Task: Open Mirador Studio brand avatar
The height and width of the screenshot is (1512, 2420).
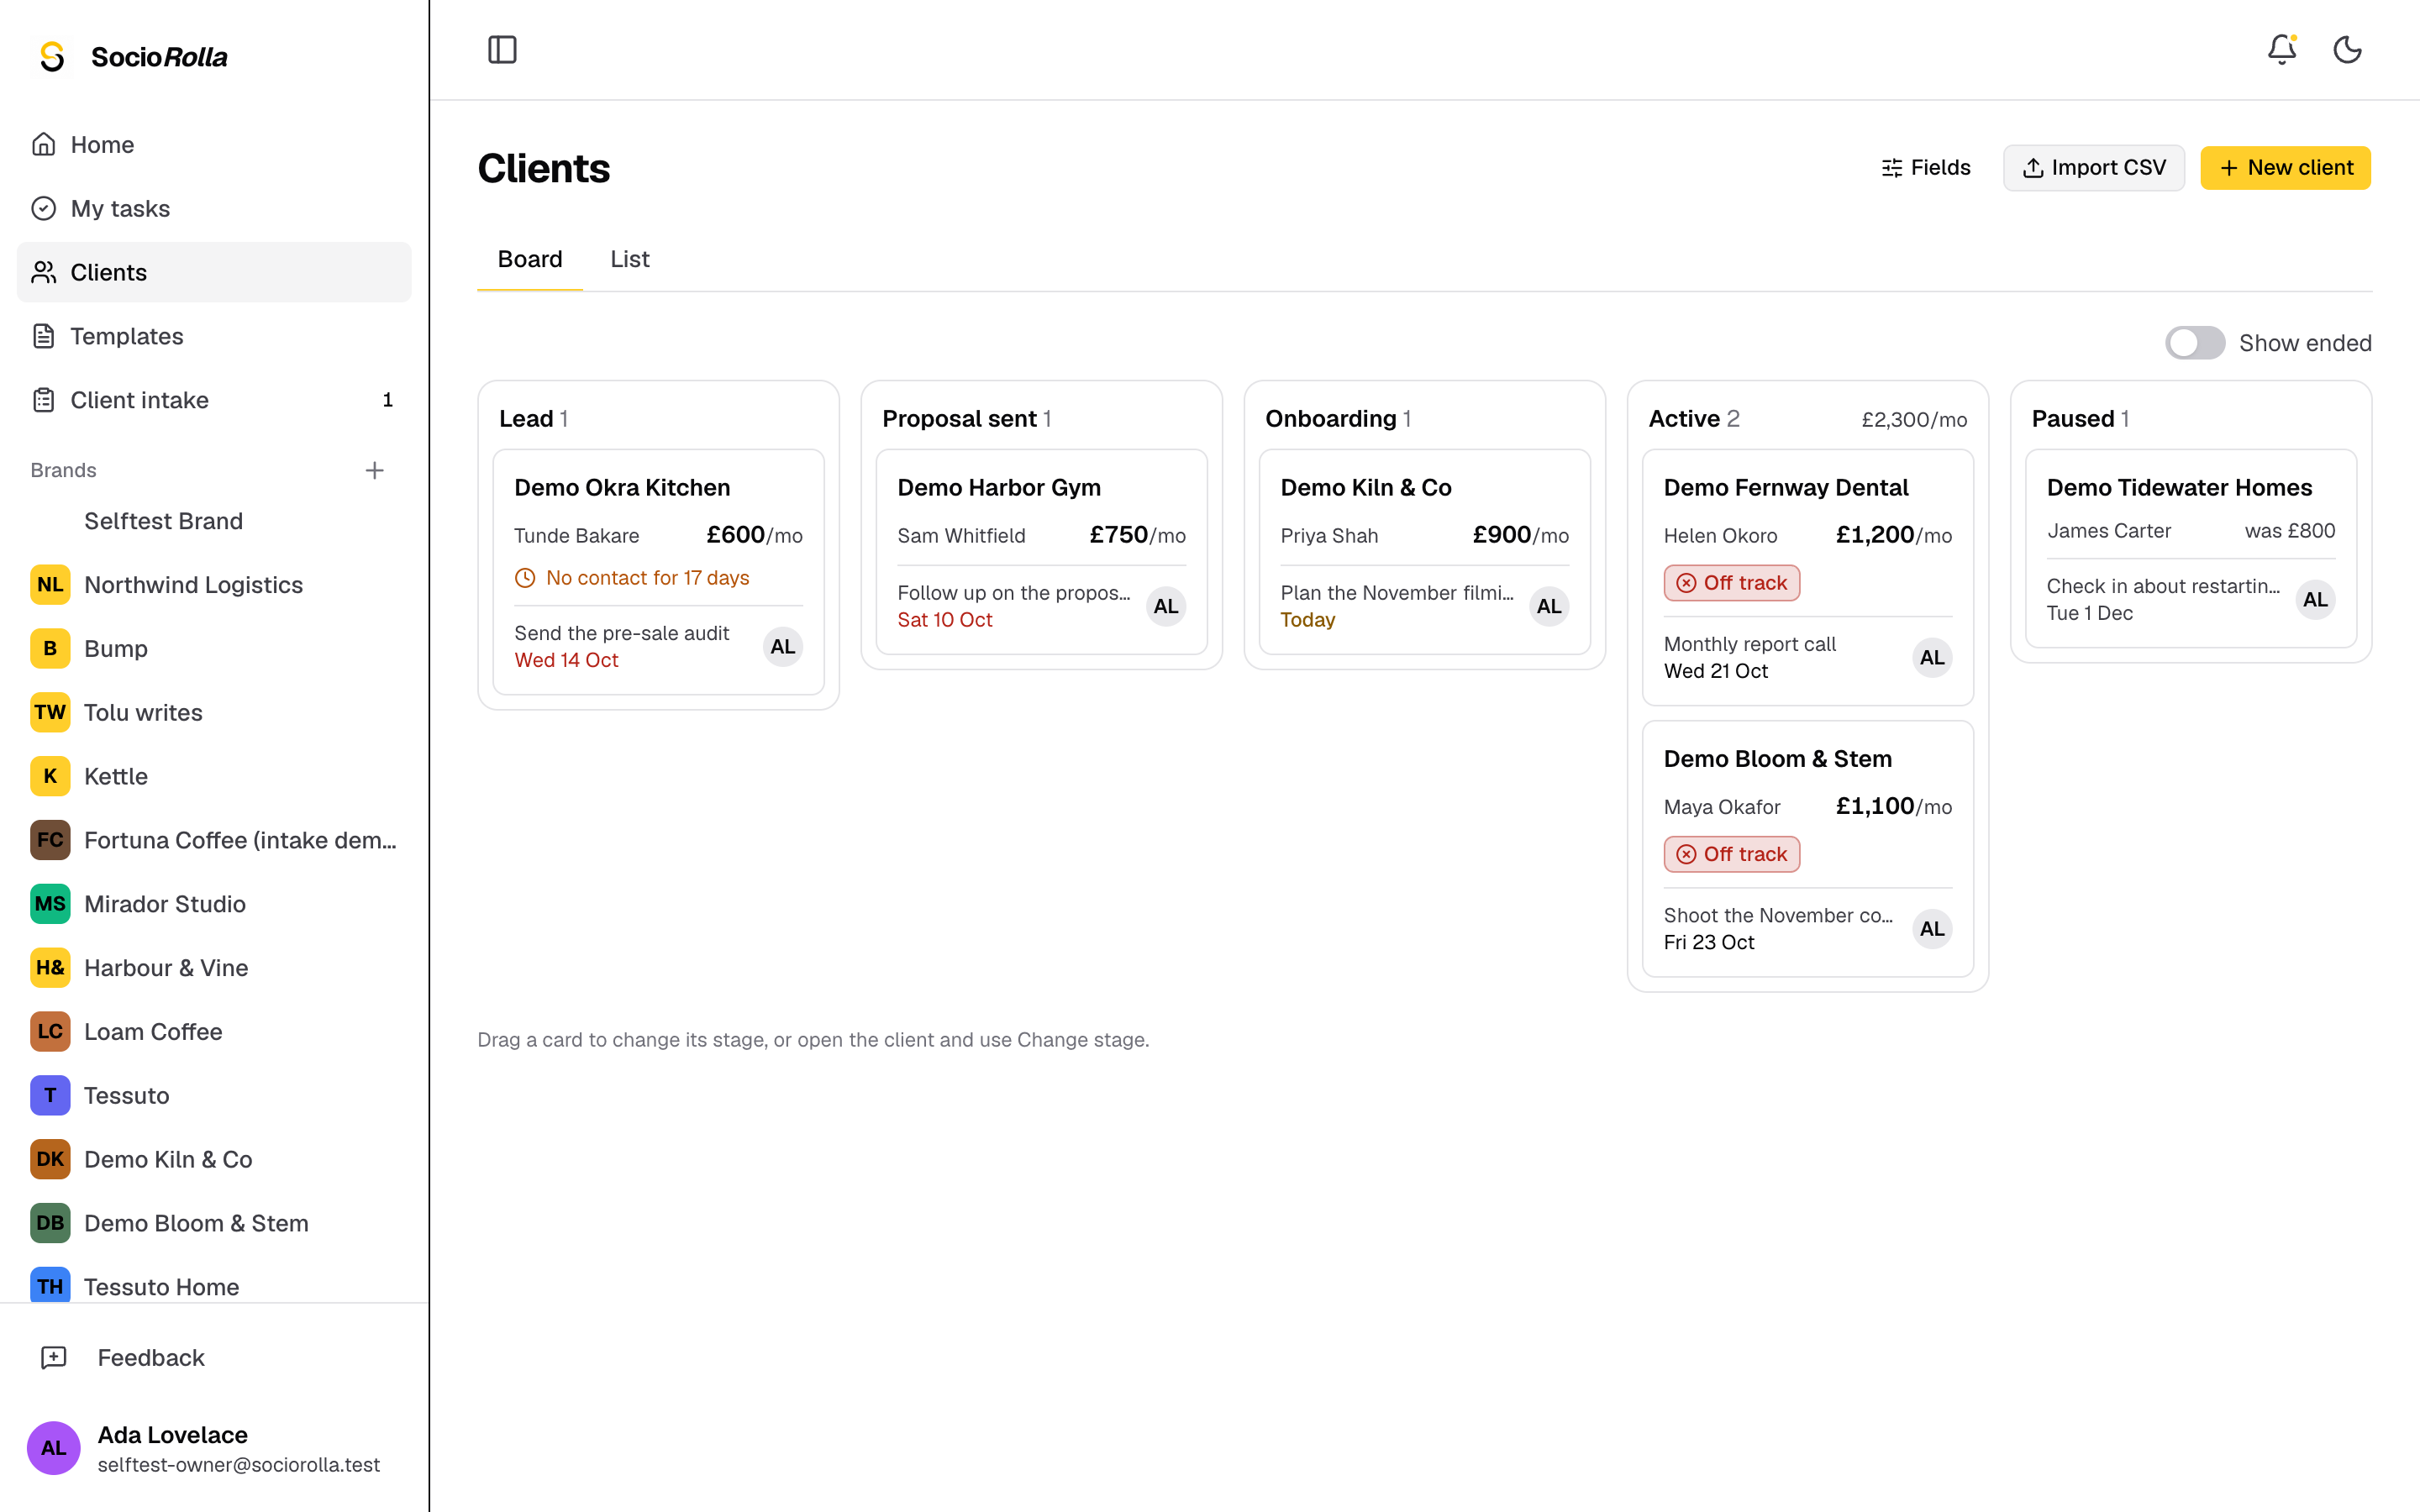Action: 50,904
